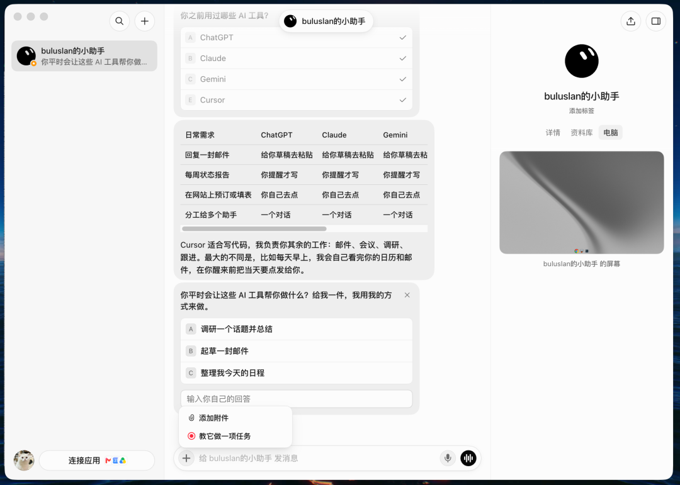Select 添加附件 in the popup menu
The width and height of the screenshot is (680, 485).
coord(235,418)
